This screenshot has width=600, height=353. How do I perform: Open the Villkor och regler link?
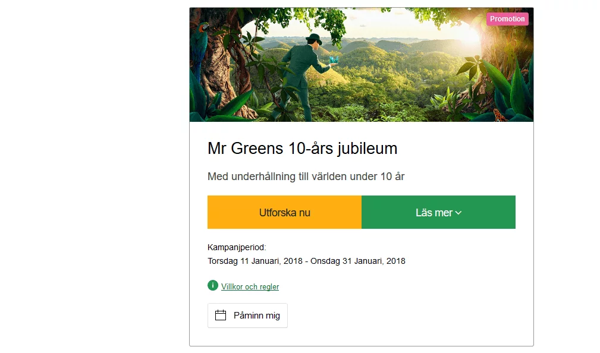coord(250,286)
